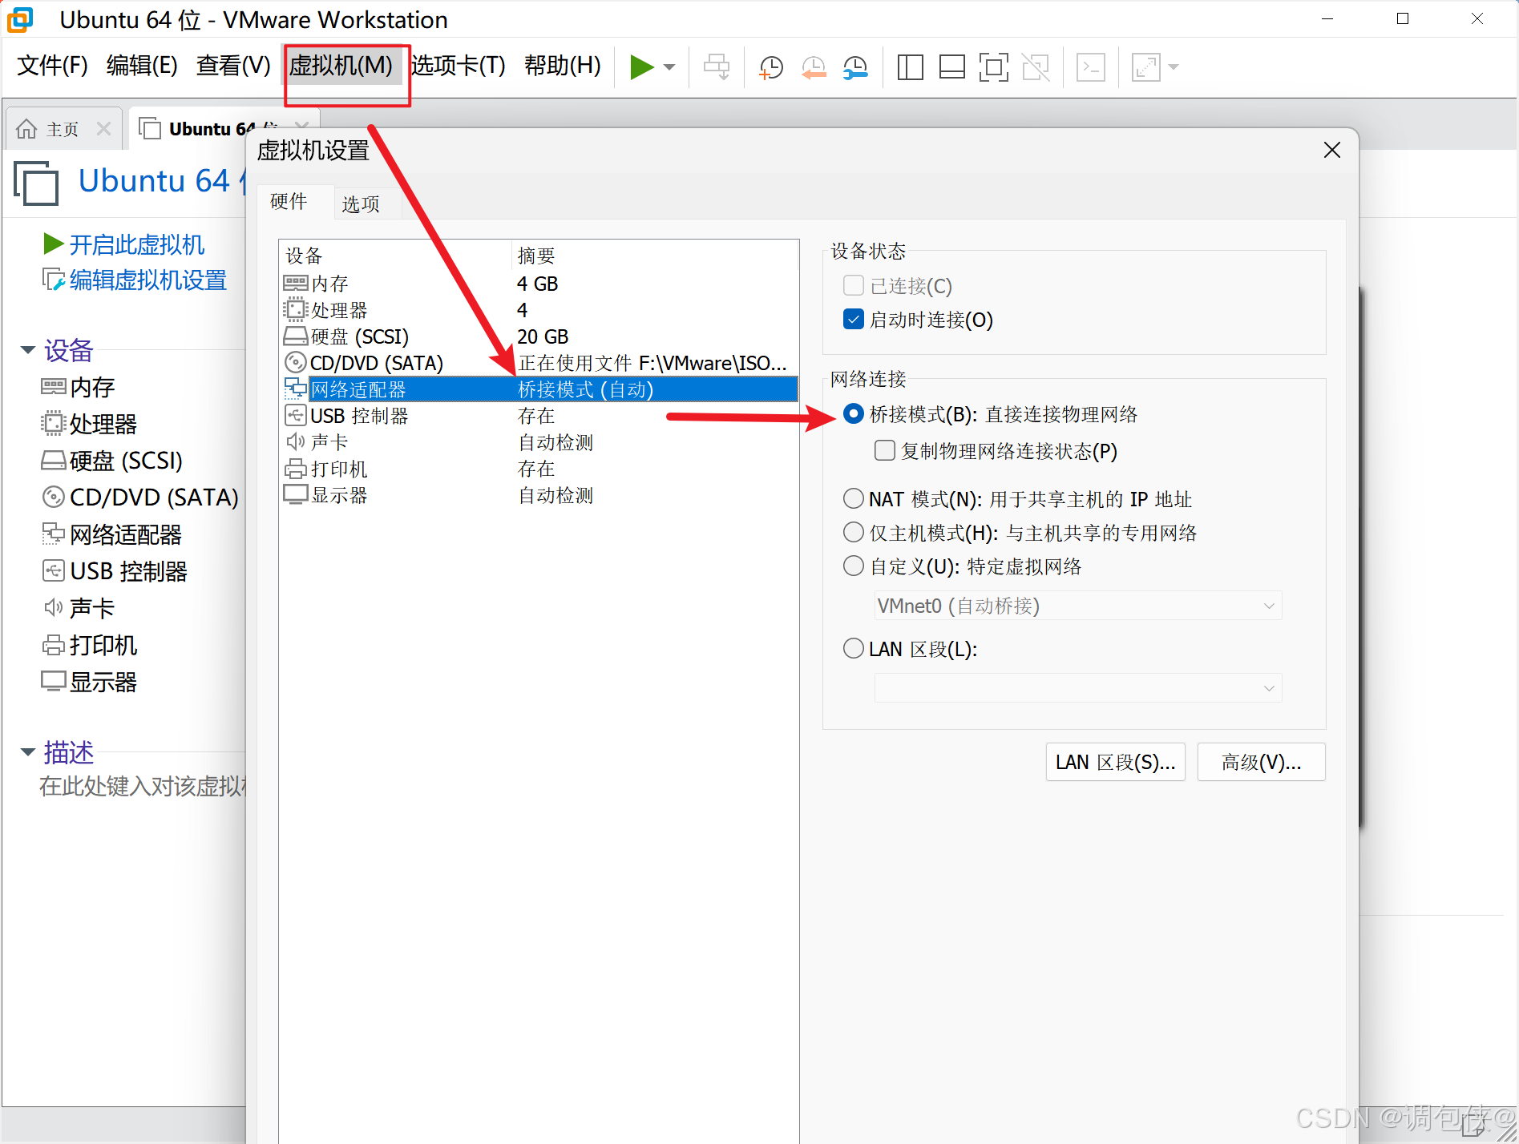Select CD/DVD (SATA) row in hardware list
Screen dimensions: 1519x1144
click(x=539, y=363)
